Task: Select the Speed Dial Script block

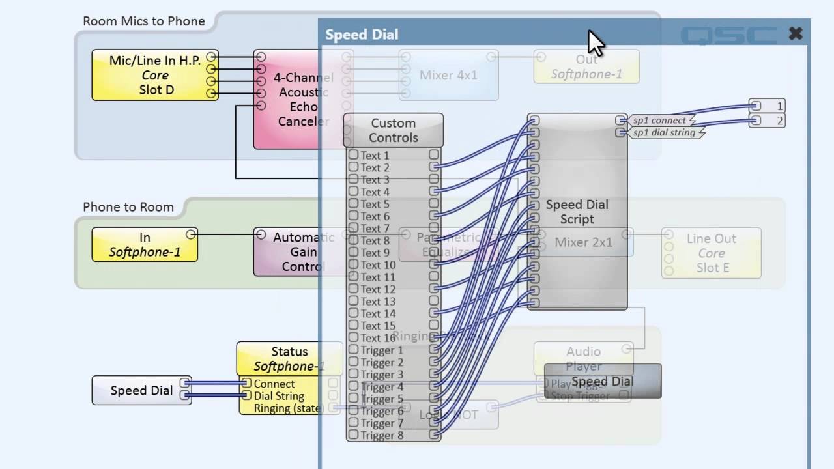Action: pyautogui.click(x=577, y=212)
